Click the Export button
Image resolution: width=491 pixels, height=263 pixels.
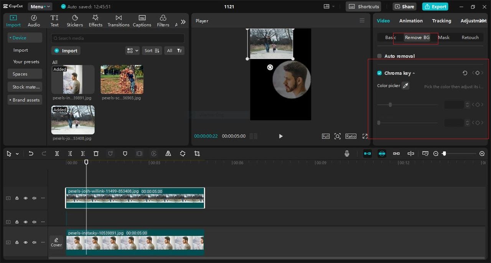(435, 7)
